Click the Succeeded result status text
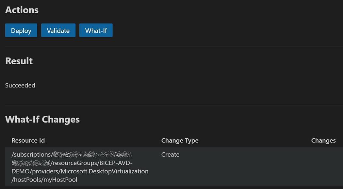Screen dimensions: 343x189 (x=20, y=86)
